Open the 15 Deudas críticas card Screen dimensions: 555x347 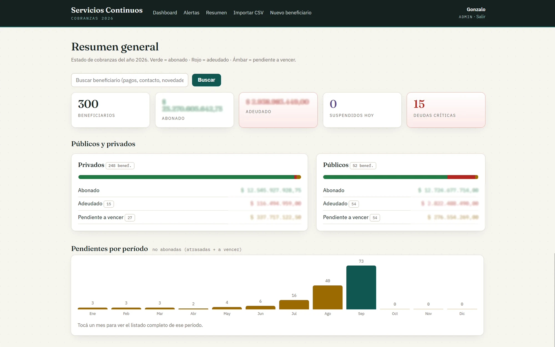coord(446,110)
